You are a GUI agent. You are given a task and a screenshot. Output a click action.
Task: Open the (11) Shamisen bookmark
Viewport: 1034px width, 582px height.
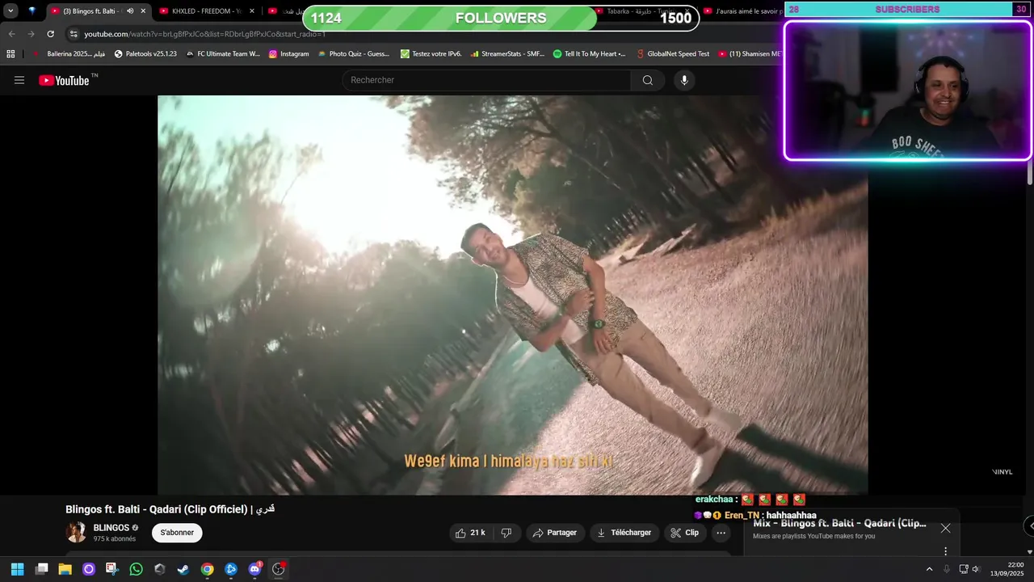pyautogui.click(x=750, y=54)
